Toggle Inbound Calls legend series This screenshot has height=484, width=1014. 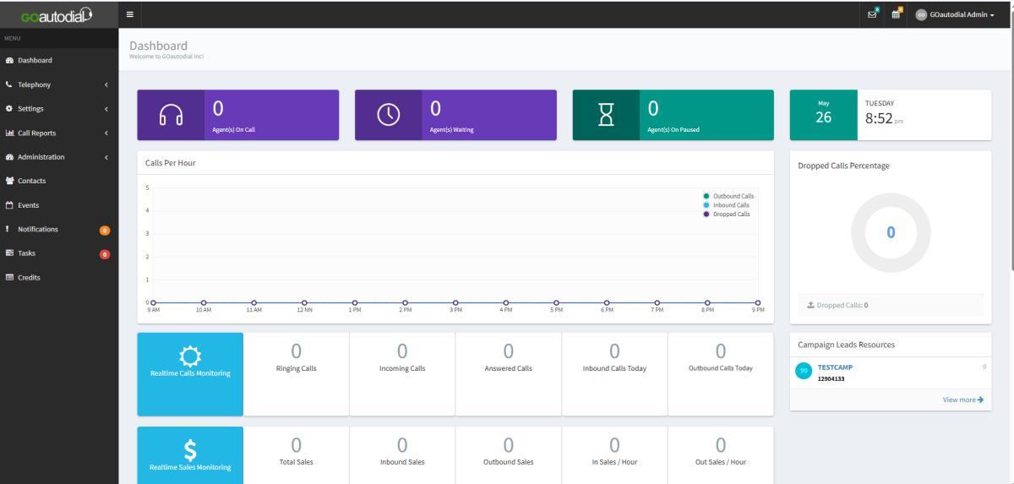point(727,205)
